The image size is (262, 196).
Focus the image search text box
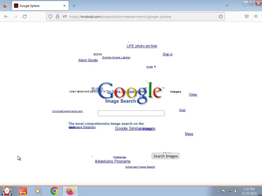coord(131,113)
